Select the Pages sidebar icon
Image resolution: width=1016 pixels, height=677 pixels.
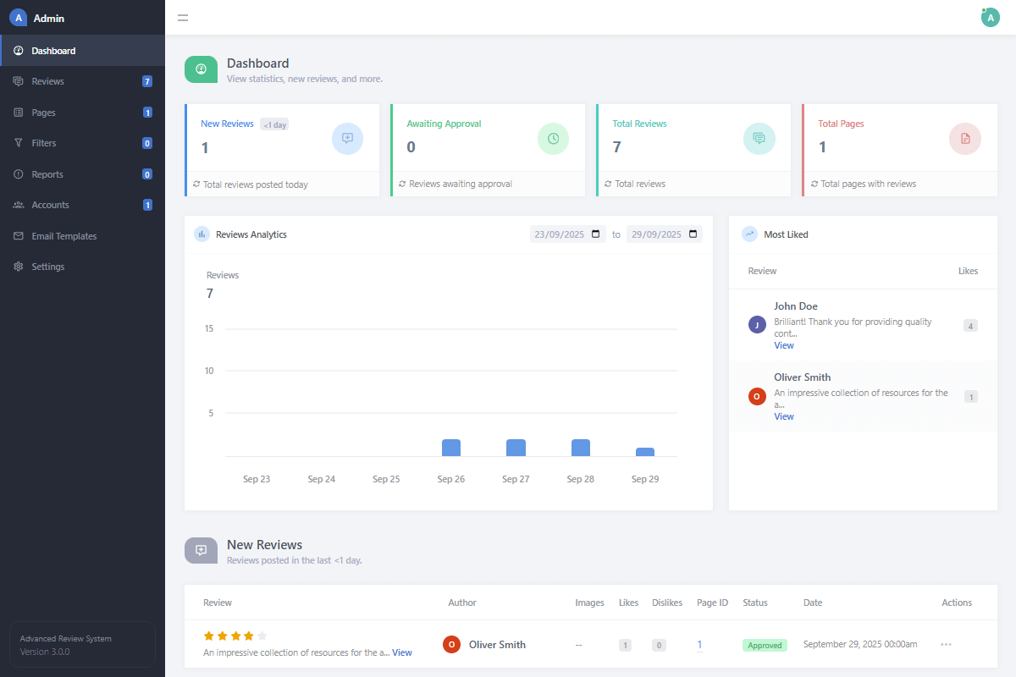click(x=19, y=112)
